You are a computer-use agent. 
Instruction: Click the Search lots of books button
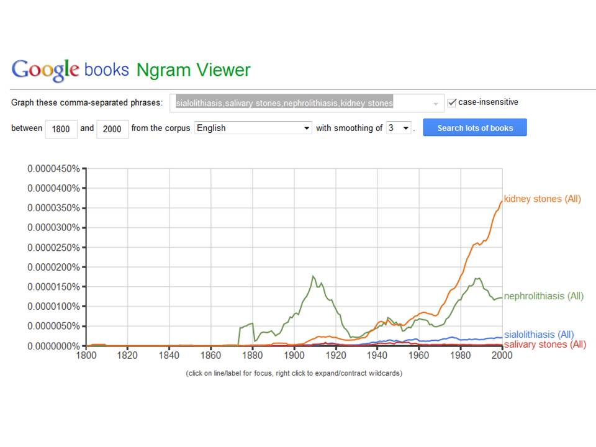click(475, 128)
